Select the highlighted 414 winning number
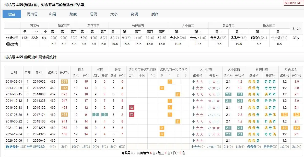The image size is (304, 157). coord(64,115)
